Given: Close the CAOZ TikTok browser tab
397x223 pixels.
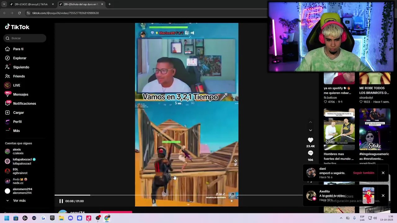Looking at the screenshot, I should click(x=53, y=4).
